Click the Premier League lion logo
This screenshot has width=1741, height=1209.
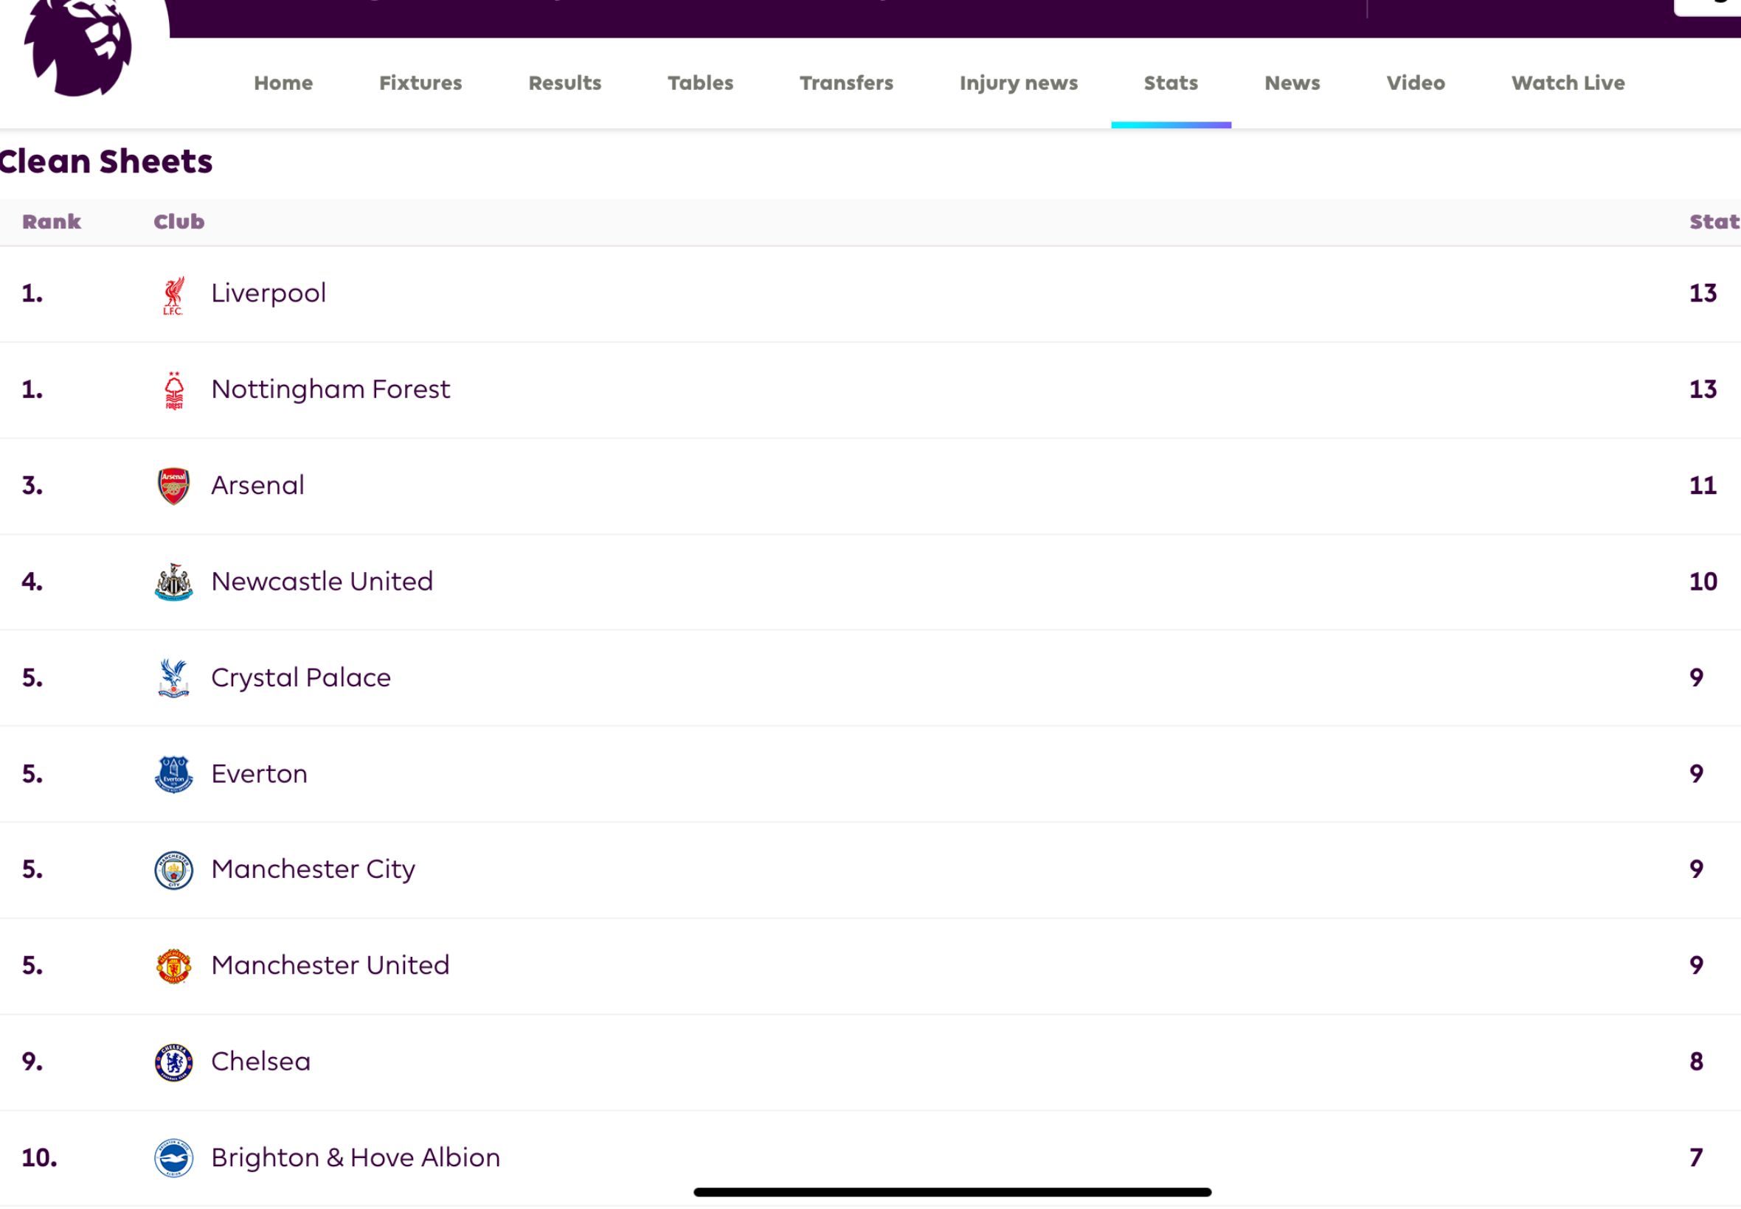coord(79,47)
